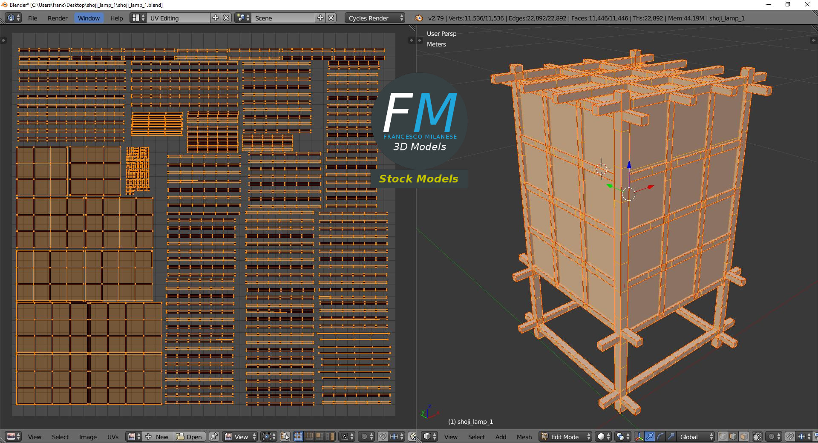Open the viewport shading sphere selector

pyautogui.click(x=603, y=437)
